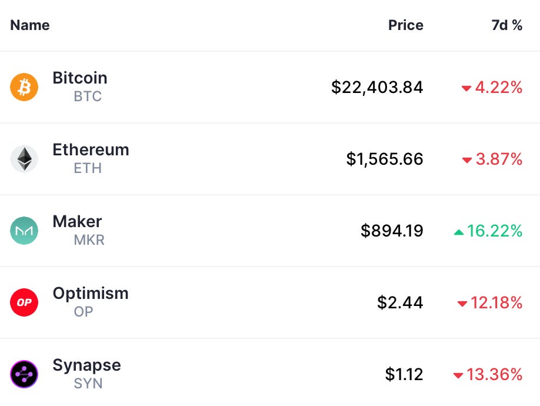The width and height of the screenshot is (540, 406).
Task: Open the Bitcoin coin page link
Action: pos(80,78)
